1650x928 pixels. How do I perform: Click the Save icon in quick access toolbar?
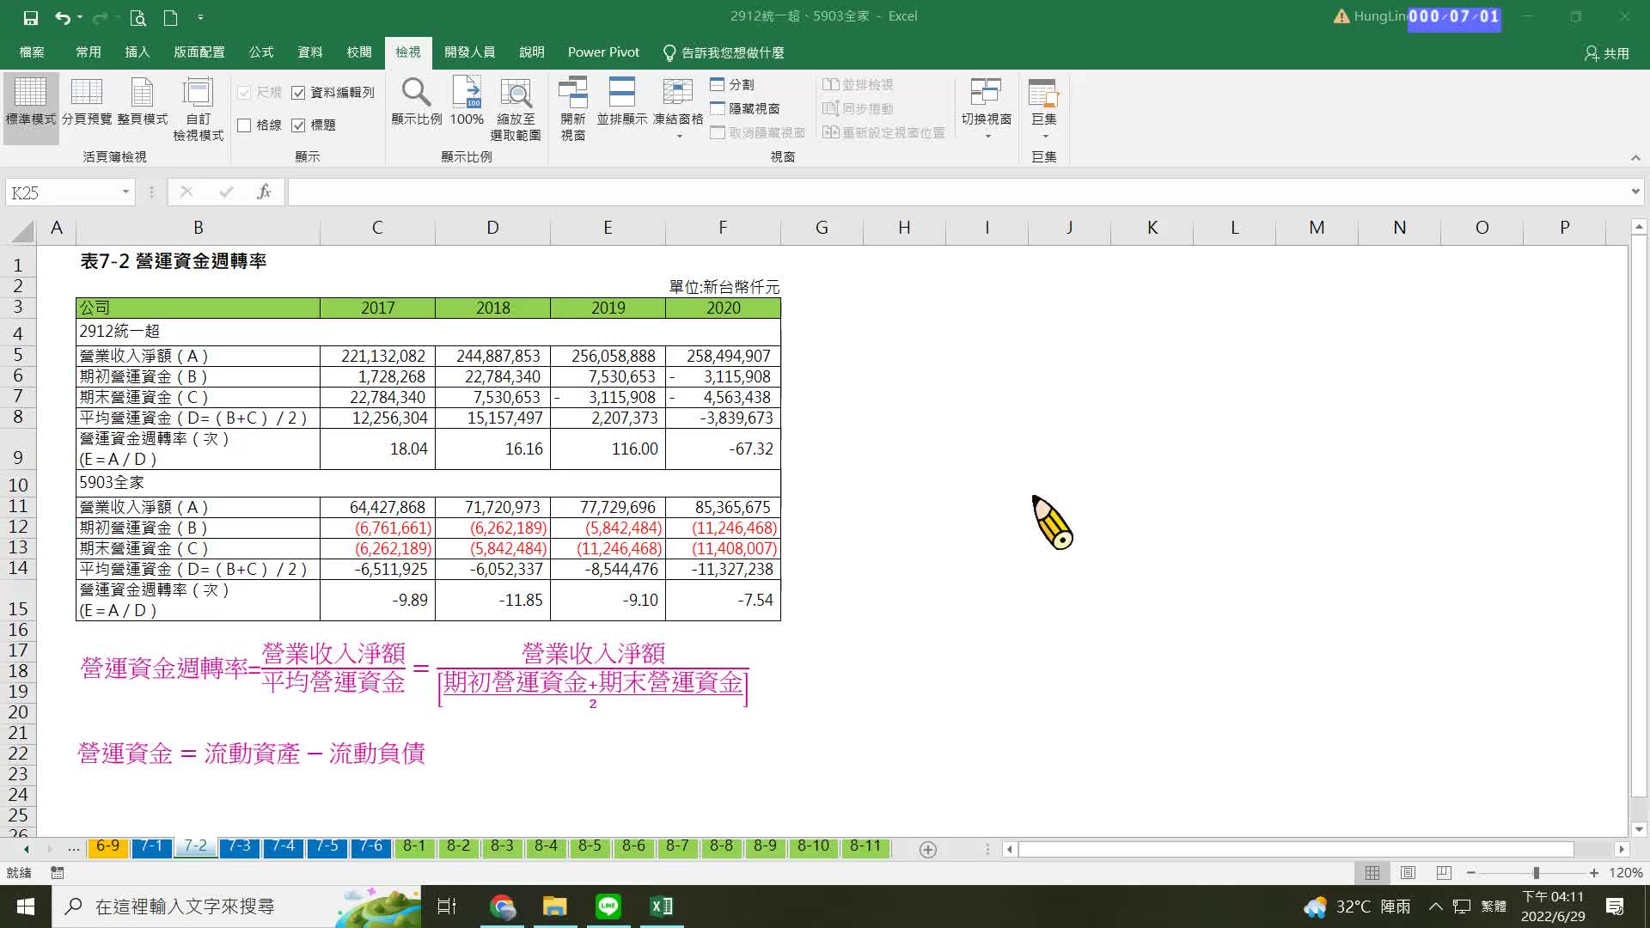(x=30, y=17)
